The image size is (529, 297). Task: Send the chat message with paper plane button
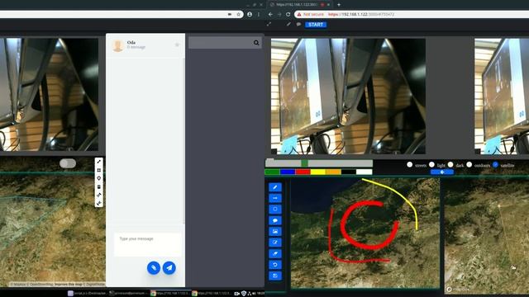coord(169,267)
